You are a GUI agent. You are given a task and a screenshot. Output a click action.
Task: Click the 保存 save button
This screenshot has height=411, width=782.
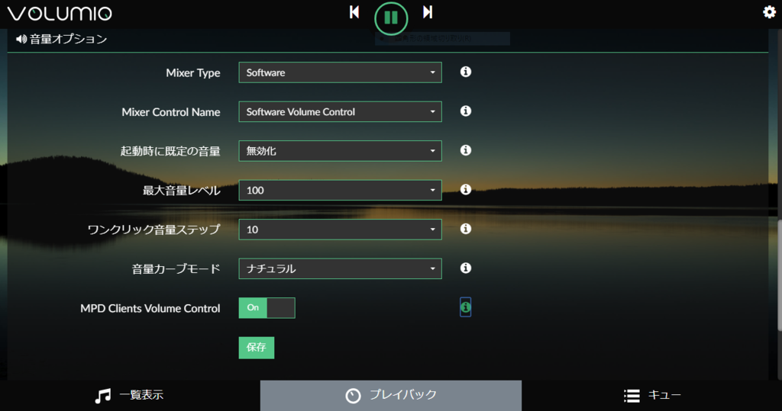pyautogui.click(x=257, y=347)
